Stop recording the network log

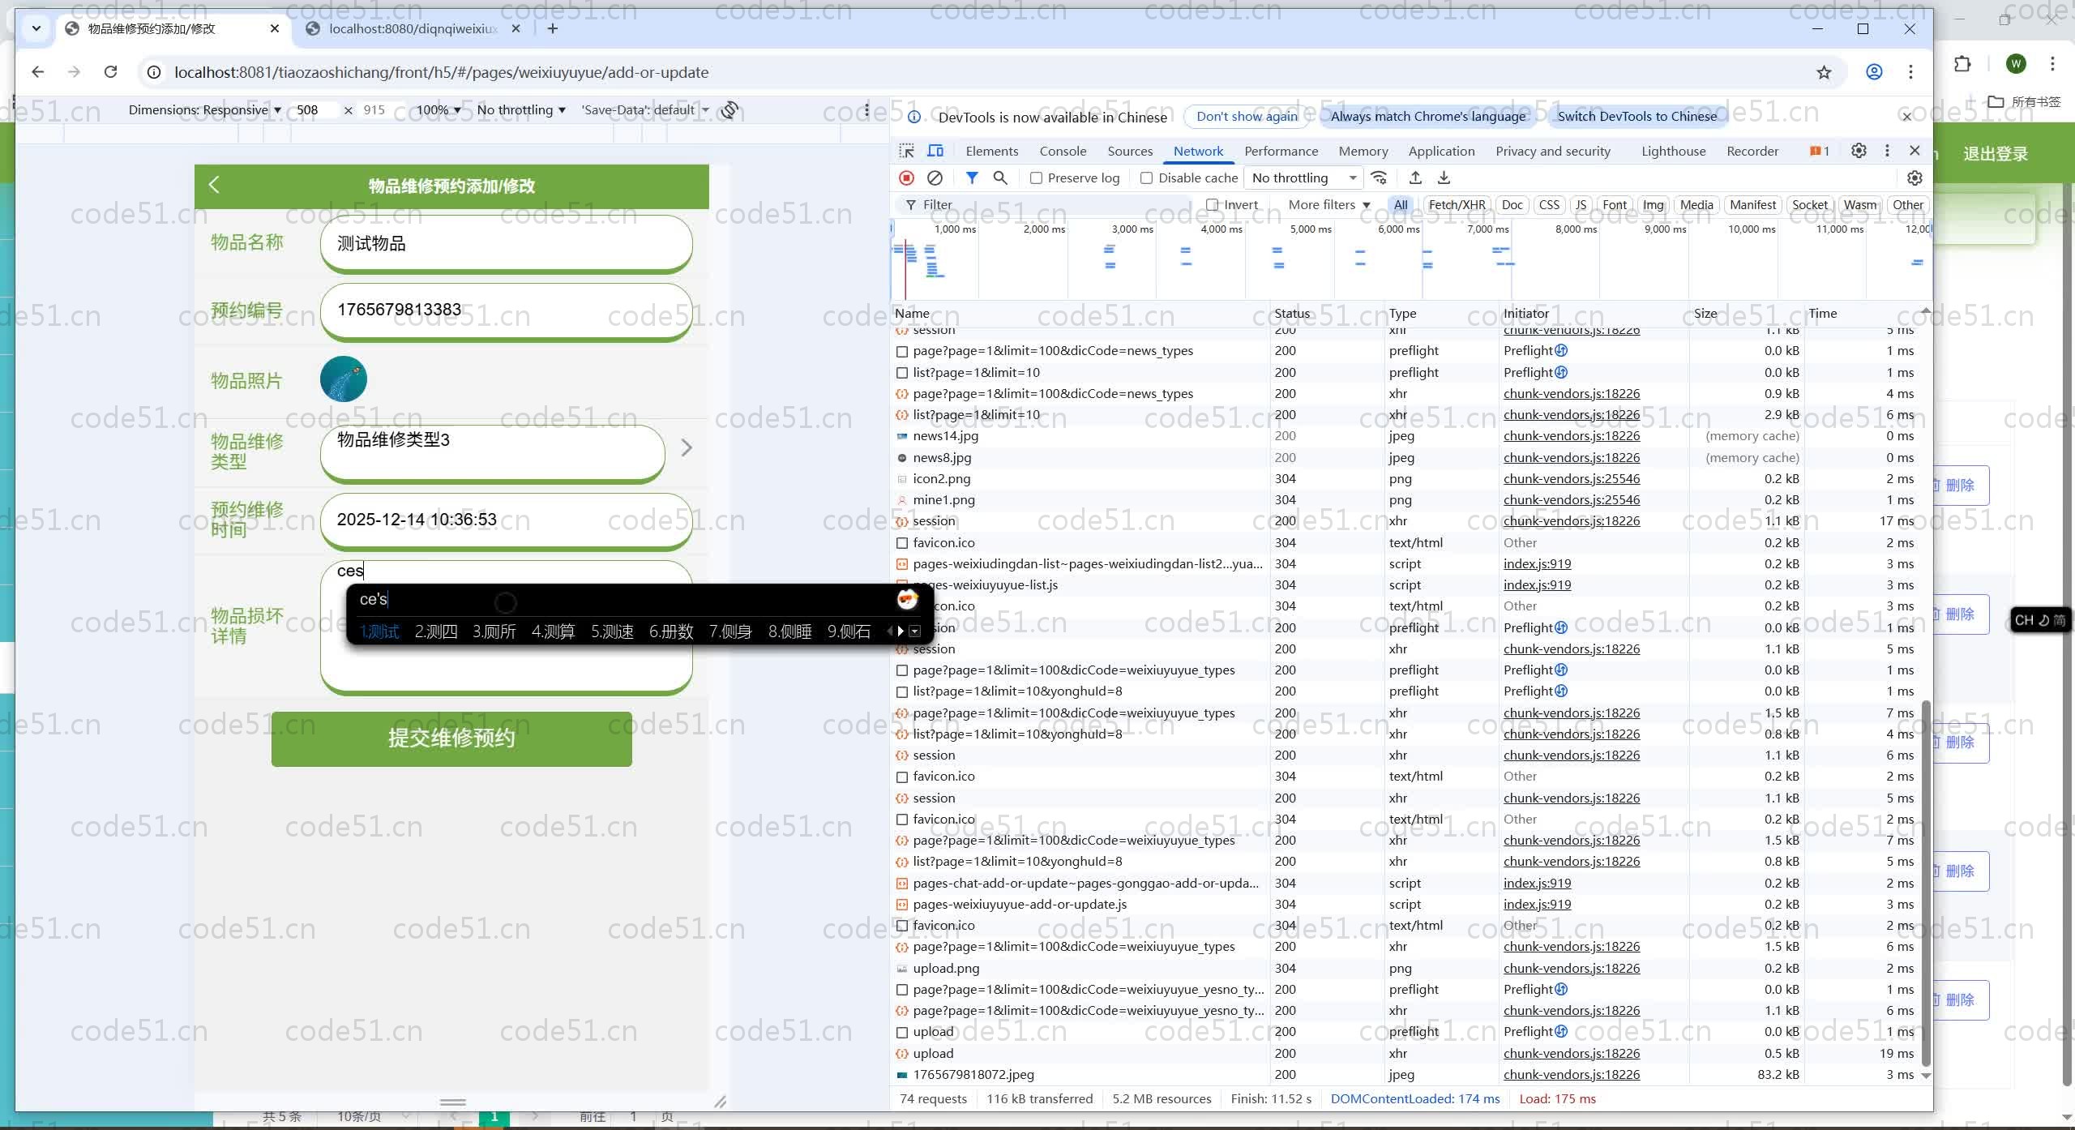[907, 178]
